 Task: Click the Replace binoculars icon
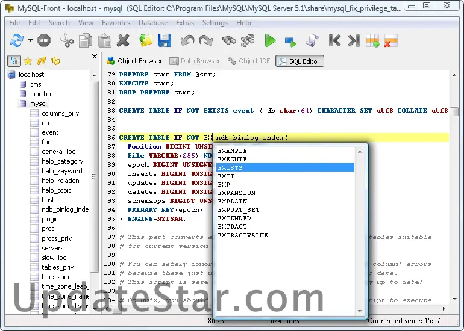pos(248,40)
